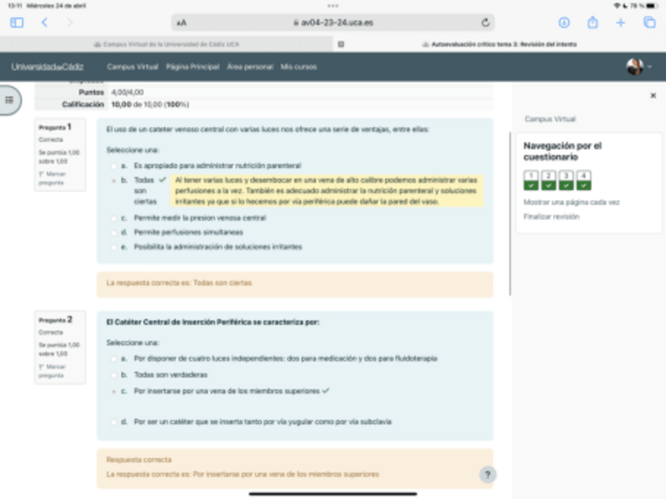Open the Safari share icon
The height and width of the screenshot is (499, 666).
(592, 22)
